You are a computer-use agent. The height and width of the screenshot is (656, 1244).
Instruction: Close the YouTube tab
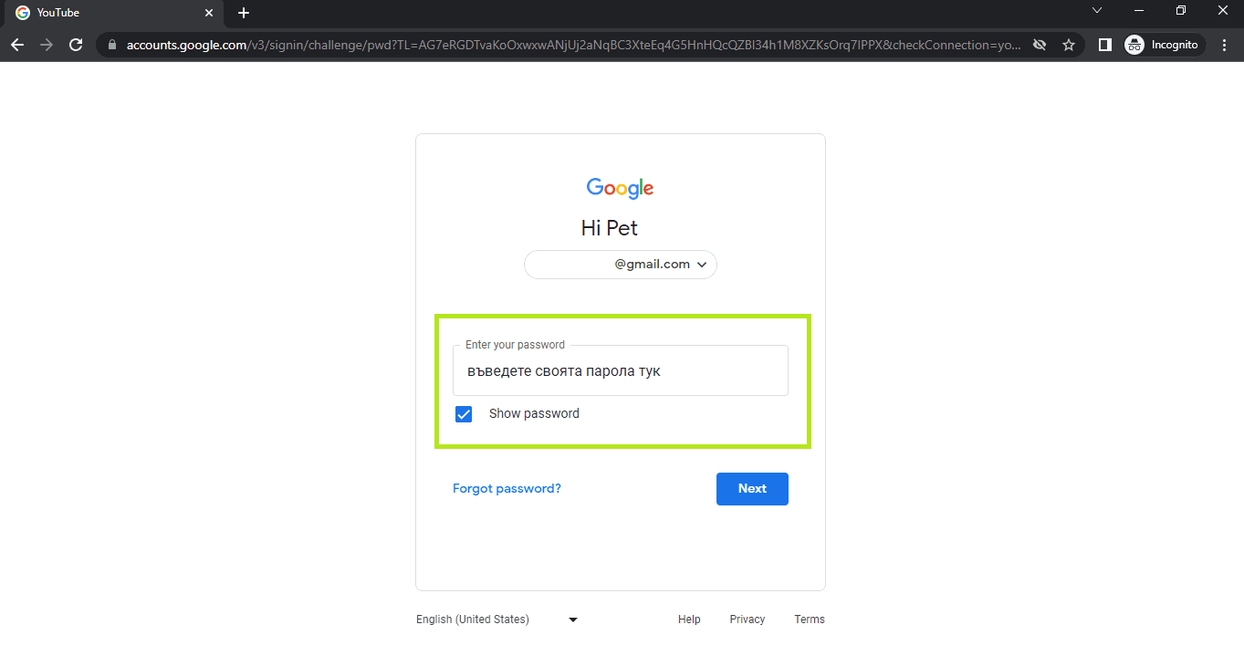pos(209,13)
